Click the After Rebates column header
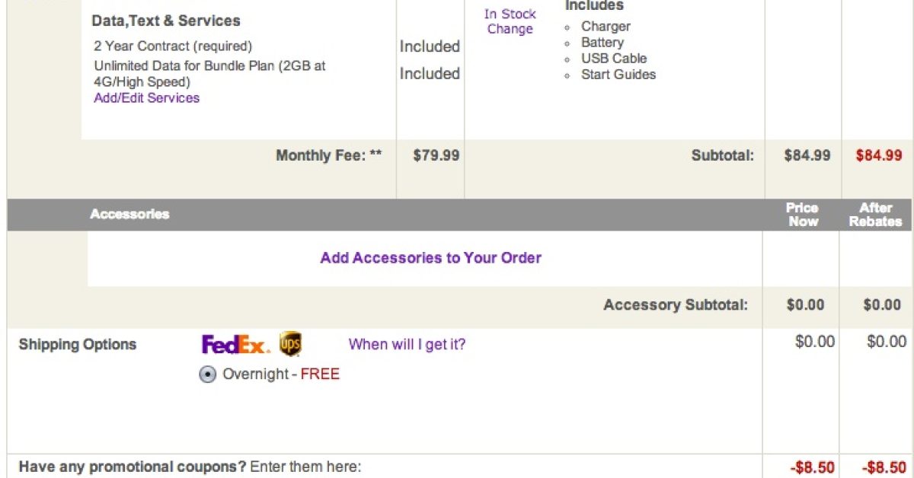 [x=875, y=215]
